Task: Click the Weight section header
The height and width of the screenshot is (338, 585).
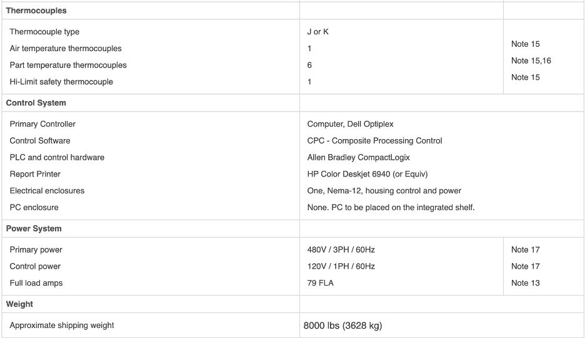Action: tap(19, 304)
